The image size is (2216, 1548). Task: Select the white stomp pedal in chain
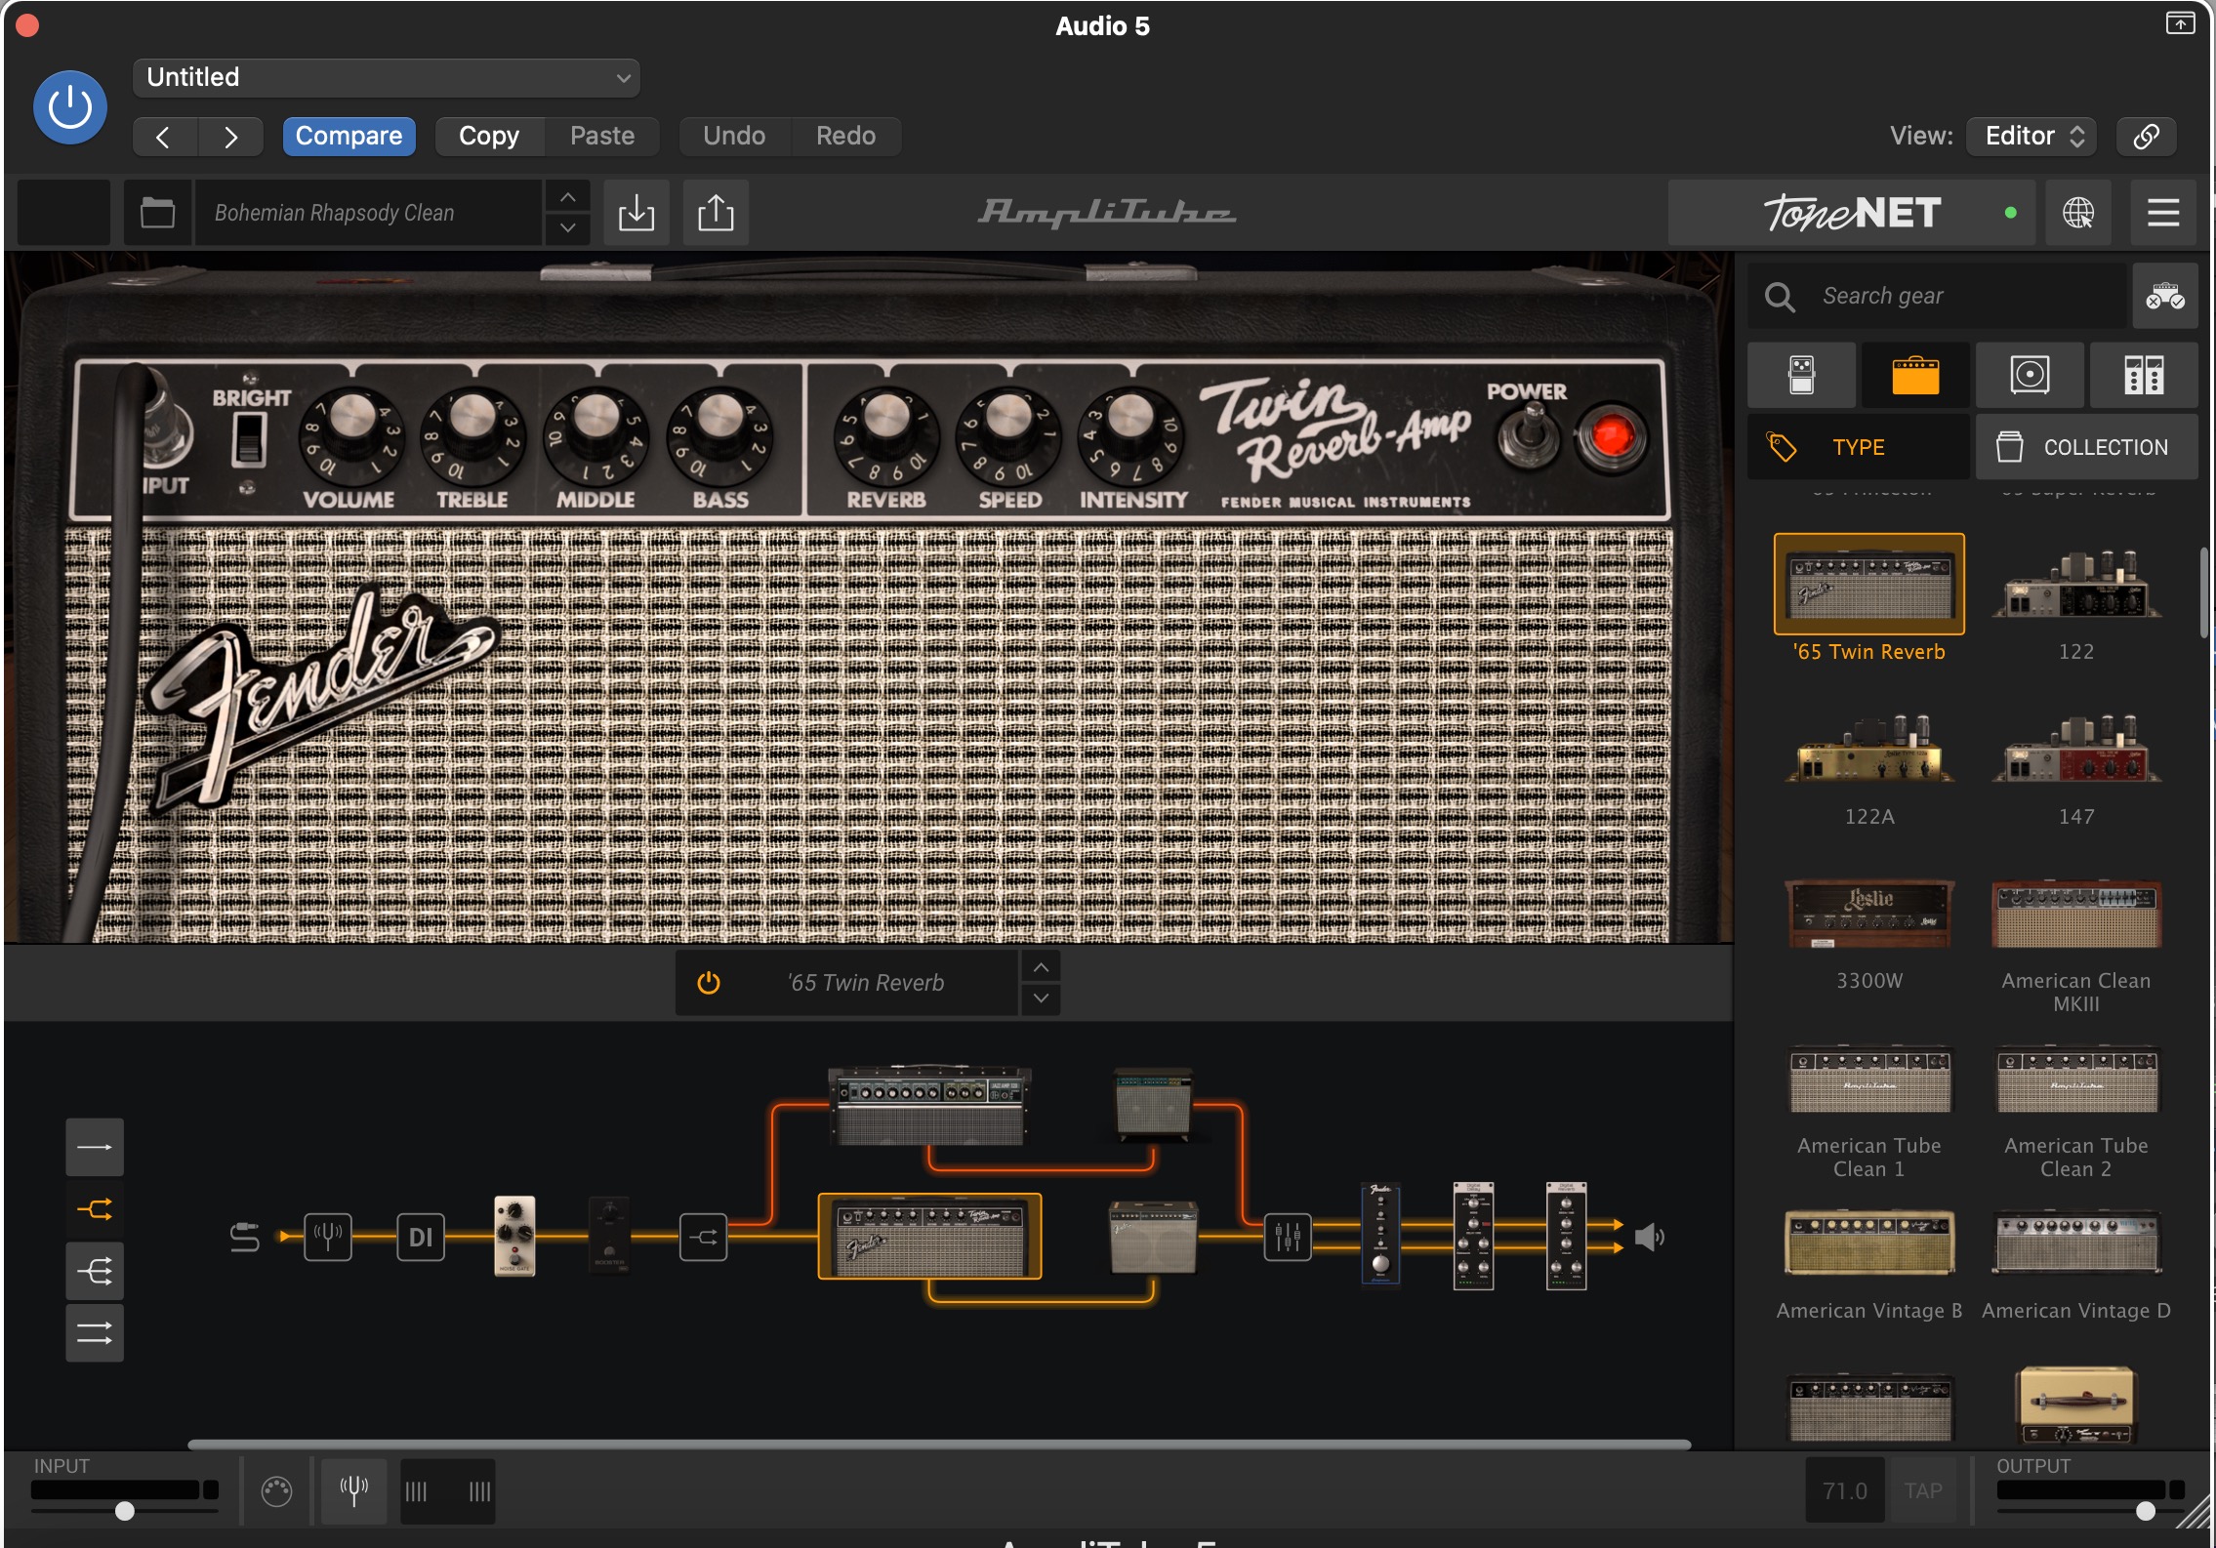tap(514, 1236)
